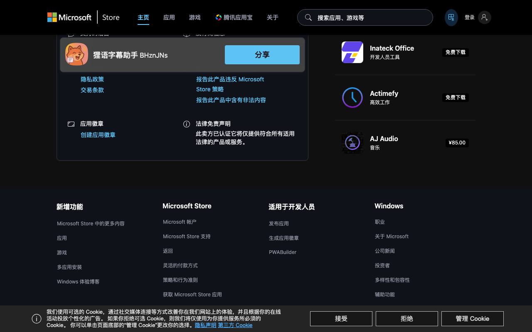Click the user account avatar icon
Viewport: 532px width, 332px height.
point(484,17)
